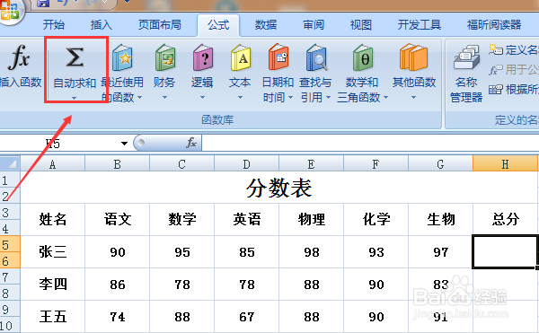Click the AutoSum sigma icon
This screenshot has width=539, height=333.
click(x=75, y=57)
